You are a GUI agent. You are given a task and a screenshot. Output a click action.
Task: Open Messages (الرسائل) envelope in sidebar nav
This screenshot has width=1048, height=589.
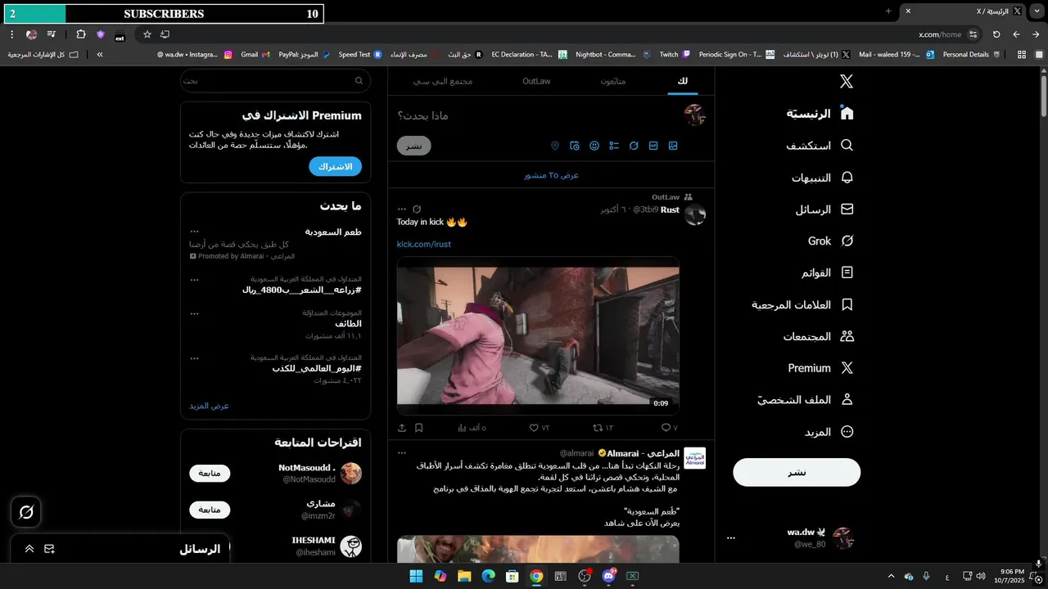[x=824, y=209]
